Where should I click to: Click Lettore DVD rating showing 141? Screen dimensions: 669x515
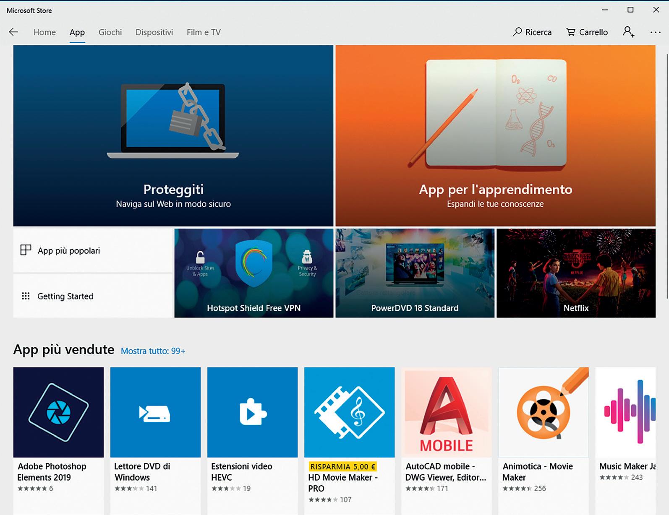tap(136, 489)
